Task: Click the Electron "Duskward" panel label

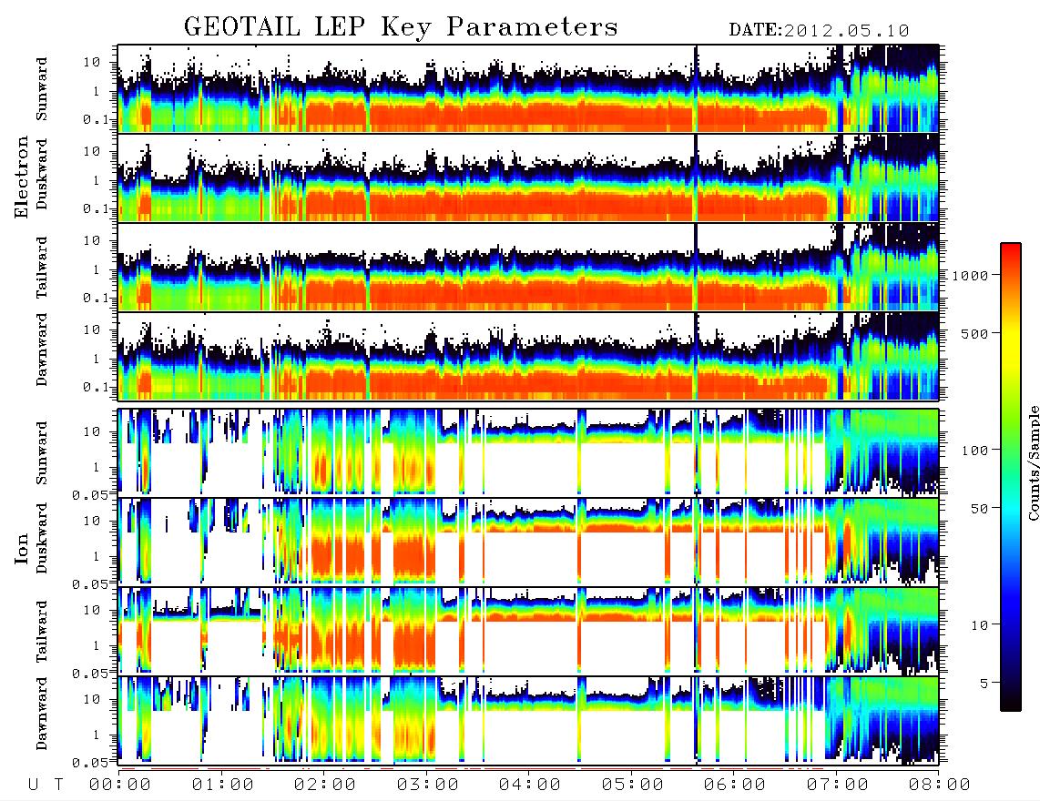Action: coord(42,175)
